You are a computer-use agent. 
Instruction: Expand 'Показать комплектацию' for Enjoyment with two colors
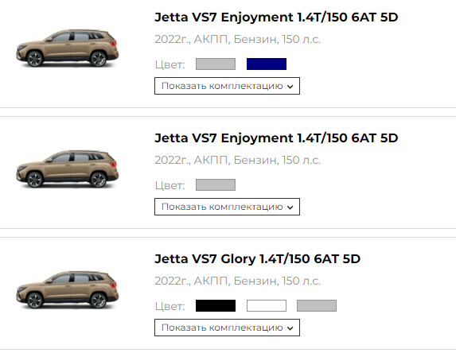pyautogui.click(x=227, y=86)
